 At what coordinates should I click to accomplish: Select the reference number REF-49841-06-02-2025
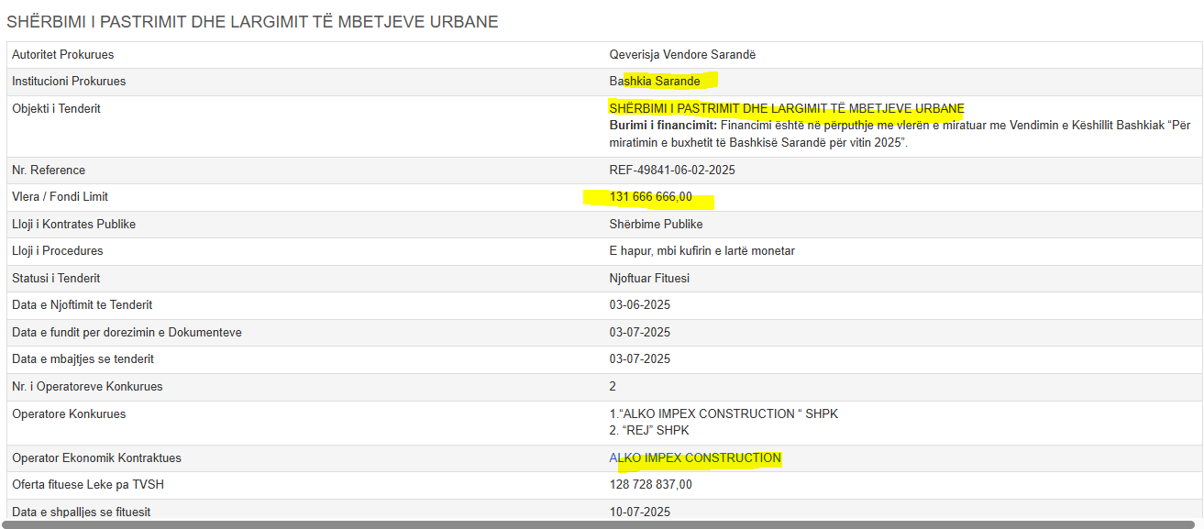point(672,171)
